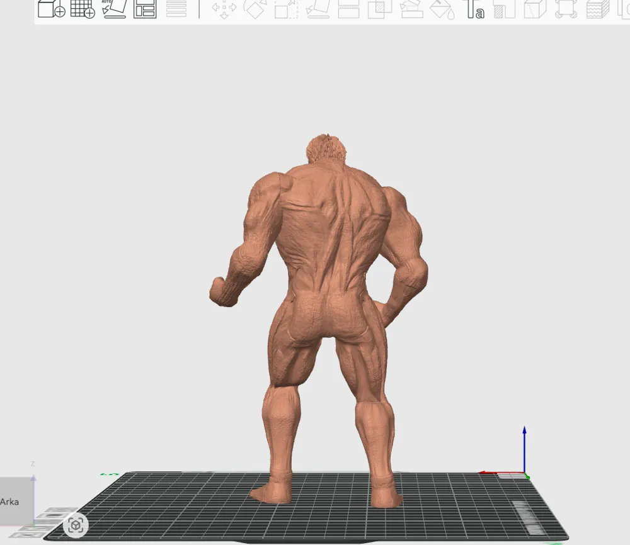Click the box-with-corner-handles tool icon
This screenshot has width=630, height=545.
566,9
